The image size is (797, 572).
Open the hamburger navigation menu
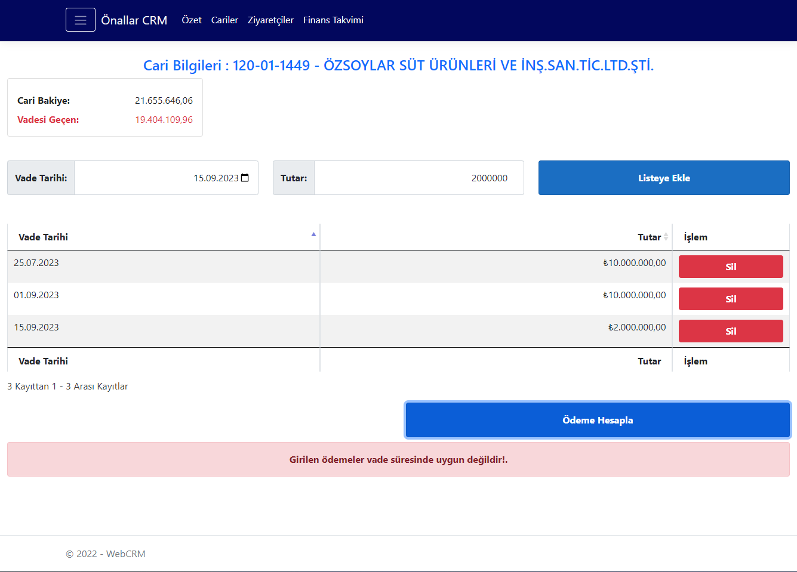click(x=81, y=20)
